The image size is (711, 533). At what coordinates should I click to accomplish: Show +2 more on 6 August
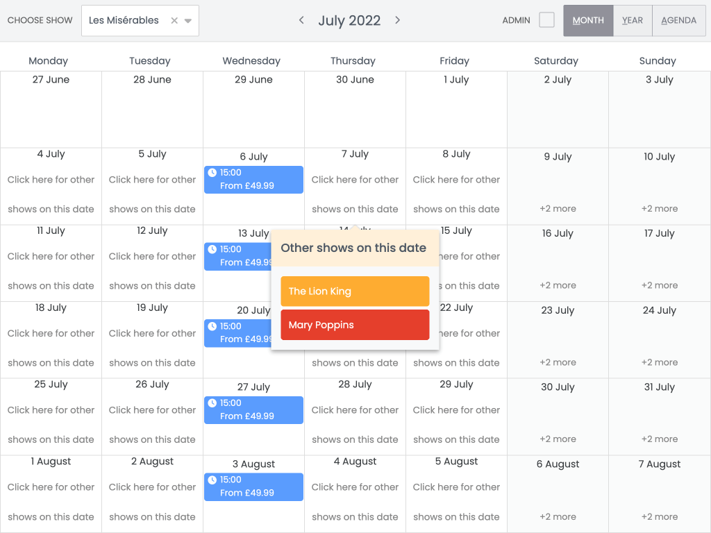[558, 516]
